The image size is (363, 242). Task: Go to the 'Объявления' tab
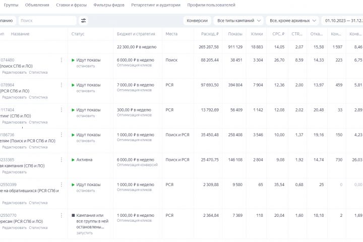click(37, 5)
